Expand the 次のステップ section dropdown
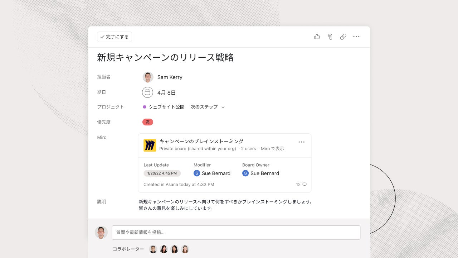 208,107
